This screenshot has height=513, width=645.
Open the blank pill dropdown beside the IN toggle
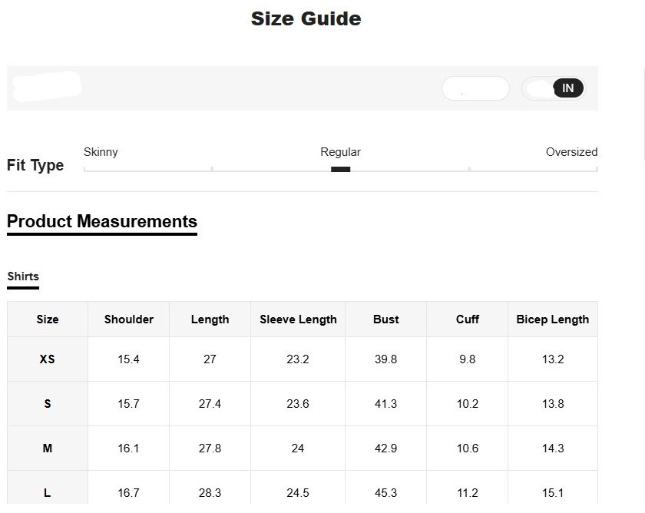tap(475, 88)
